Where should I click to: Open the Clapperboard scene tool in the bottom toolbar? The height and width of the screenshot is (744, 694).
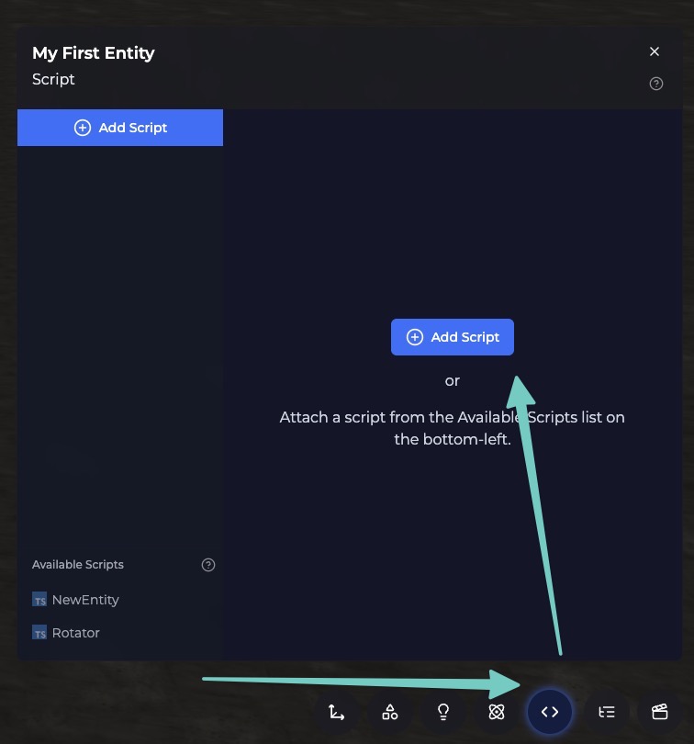click(660, 712)
